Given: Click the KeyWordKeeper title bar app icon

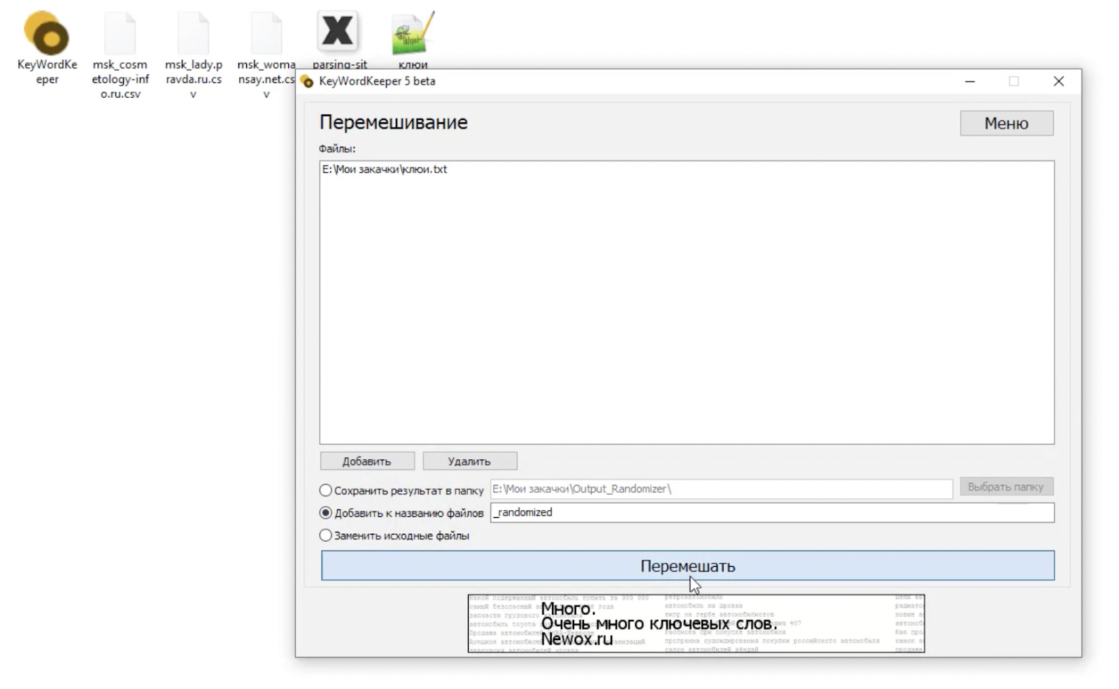Looking at the screenshot, I should pyautogui.click(x=307, y=82).
